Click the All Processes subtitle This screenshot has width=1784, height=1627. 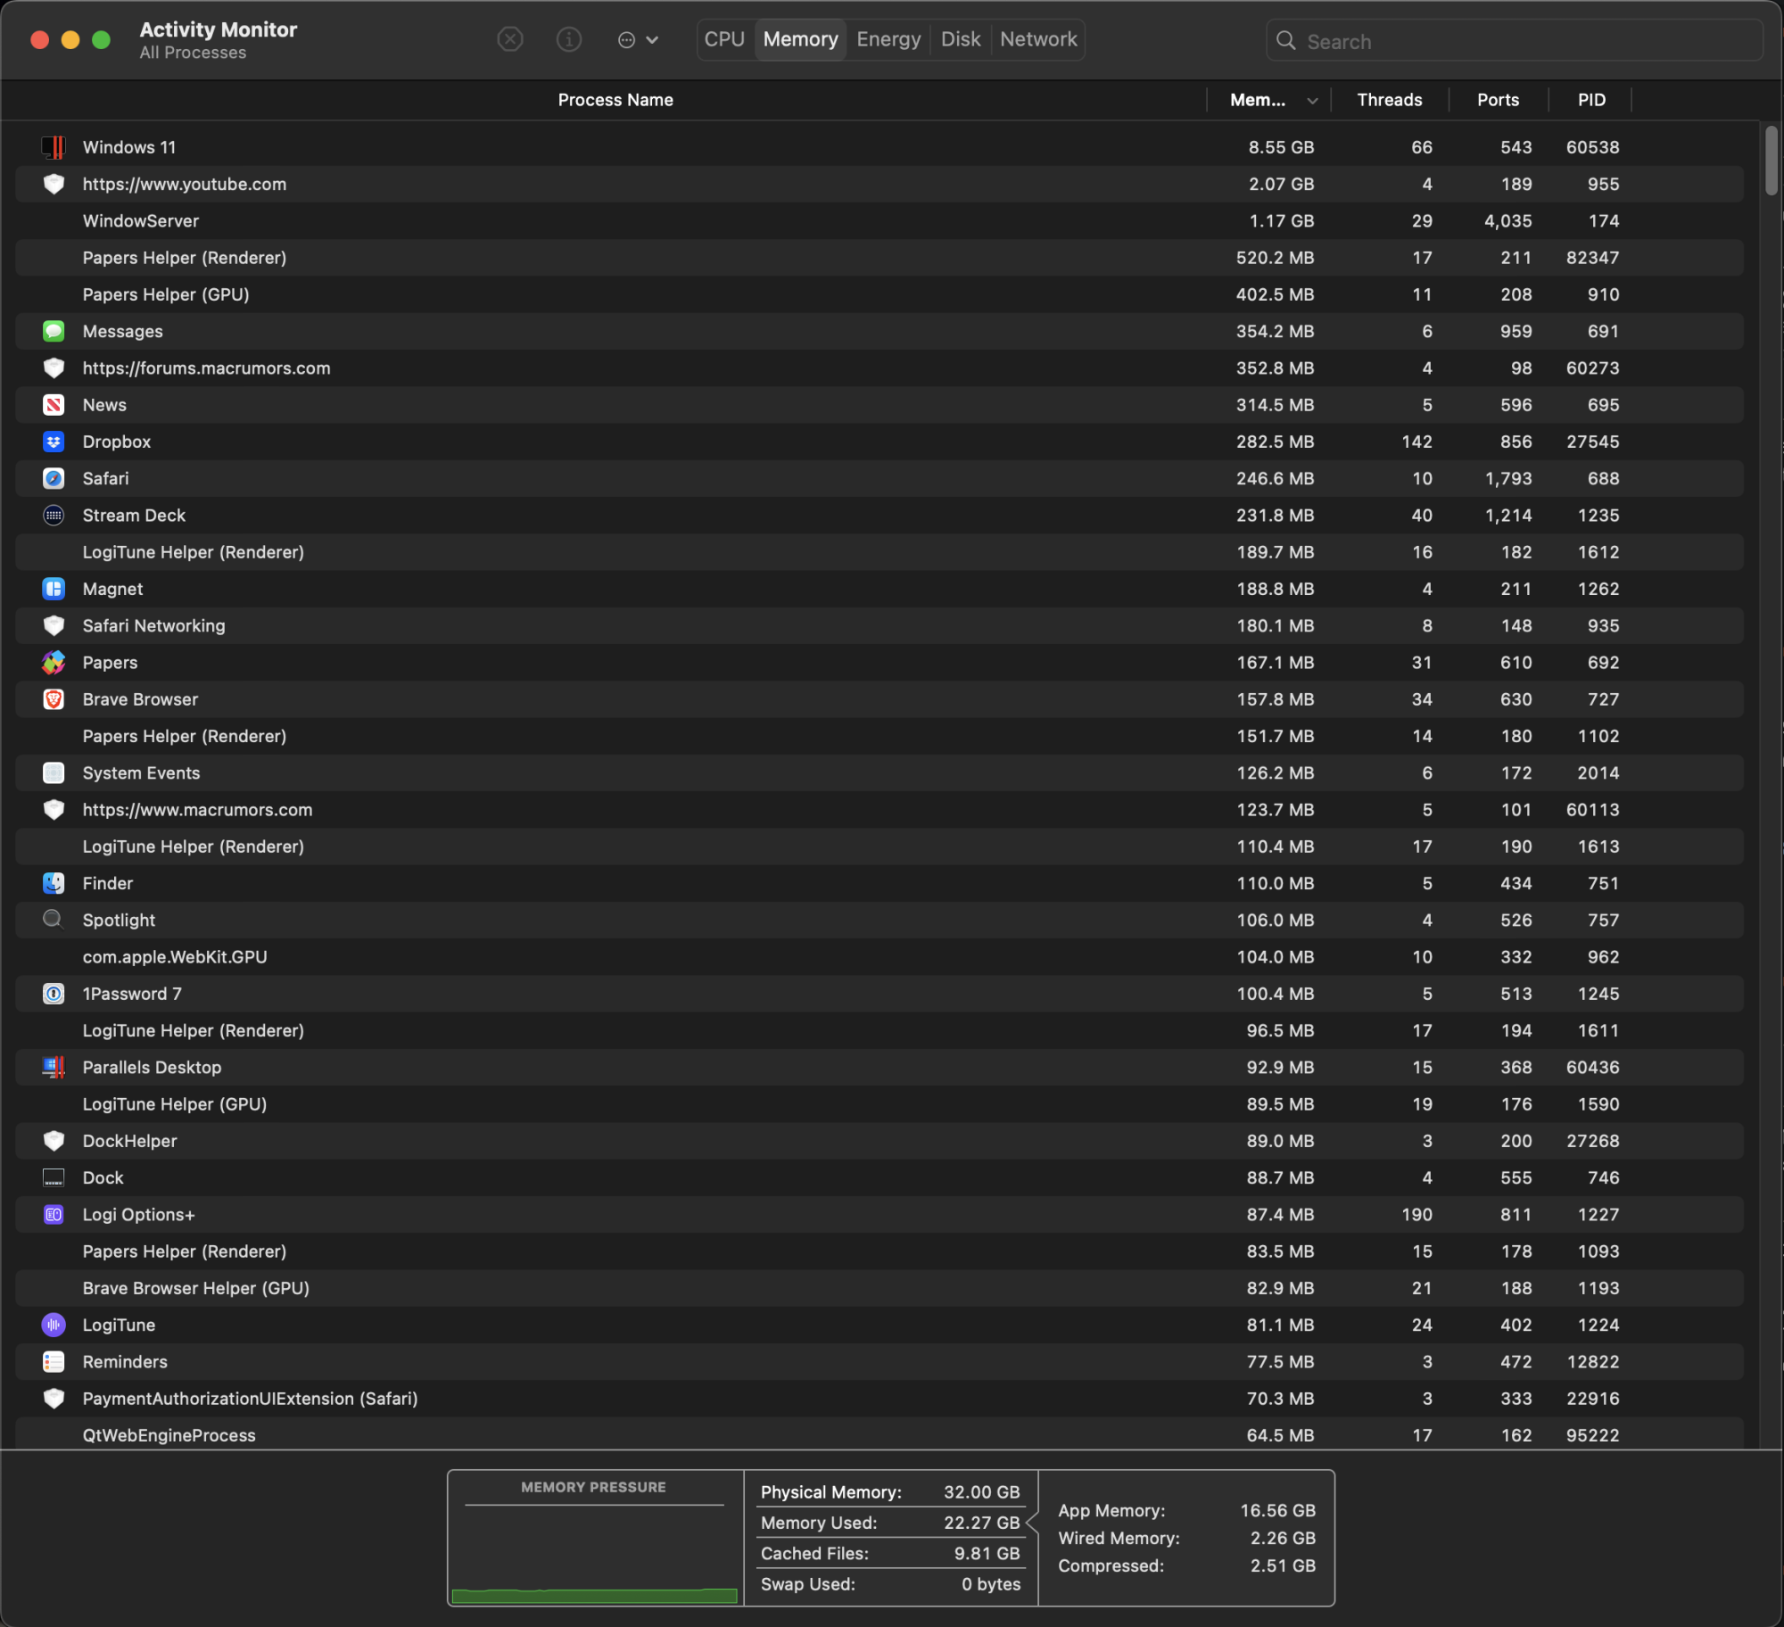point(193,53)
